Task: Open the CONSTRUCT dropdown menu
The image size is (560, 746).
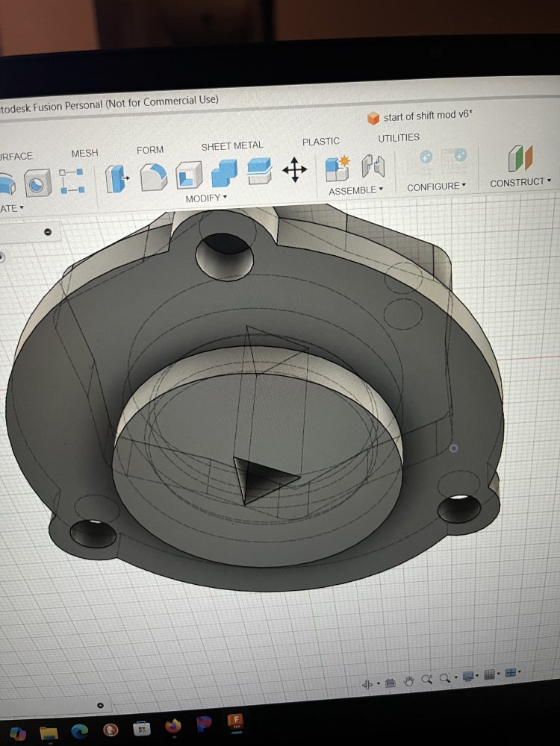Action: (x=520, y=182)
